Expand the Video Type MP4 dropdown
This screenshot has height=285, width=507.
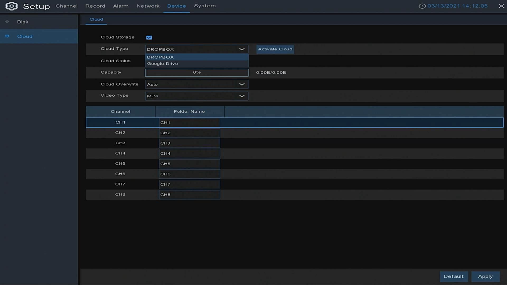pos(197,96)
